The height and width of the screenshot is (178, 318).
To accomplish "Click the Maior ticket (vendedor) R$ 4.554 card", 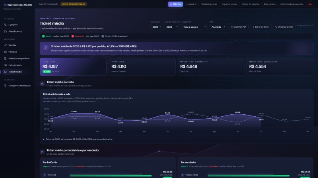I will coord(280,67).
